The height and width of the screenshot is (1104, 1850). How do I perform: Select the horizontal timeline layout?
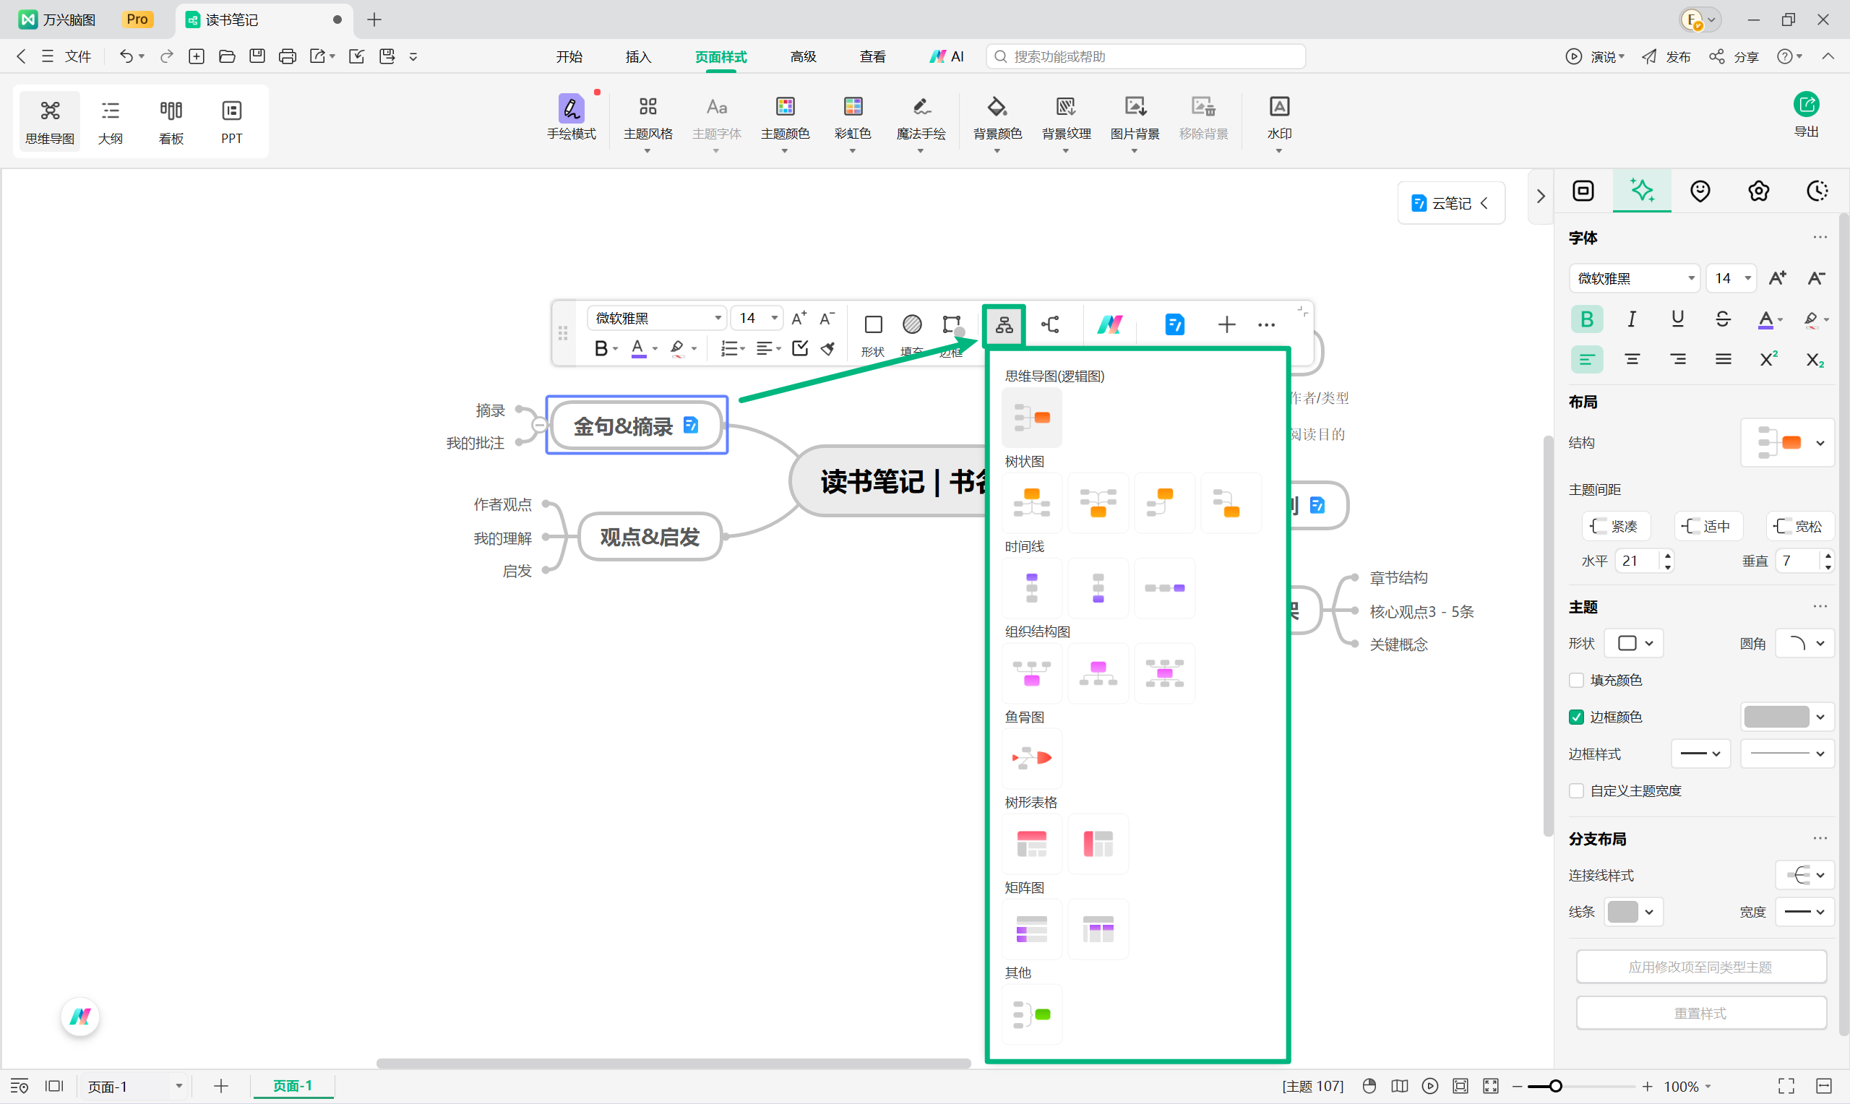1164,587
